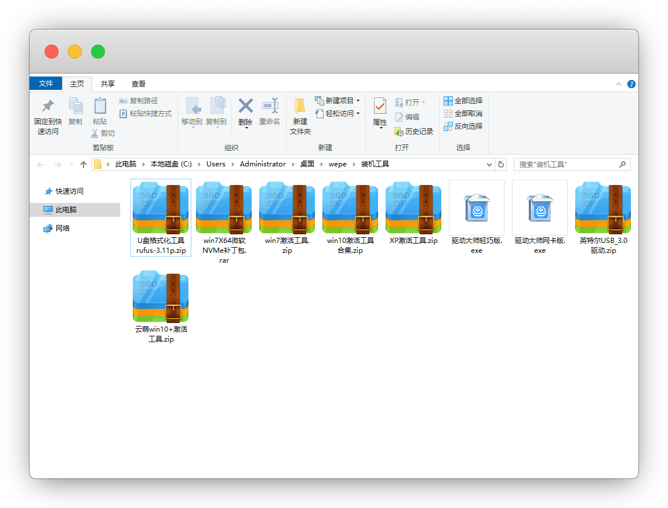
Task: Collapse the ribbon using the chevron arrow
Action: (x=619, y=84)
